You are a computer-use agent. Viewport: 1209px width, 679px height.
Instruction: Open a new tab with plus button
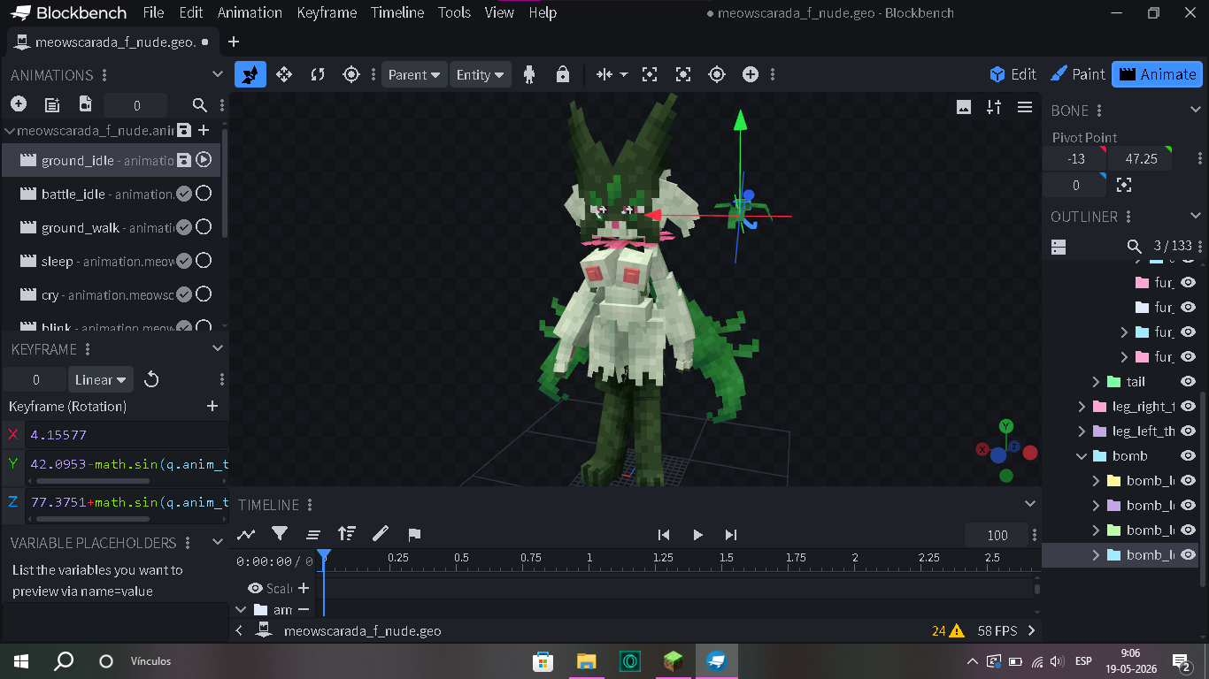pyautogui.click(x=234, y=42)
